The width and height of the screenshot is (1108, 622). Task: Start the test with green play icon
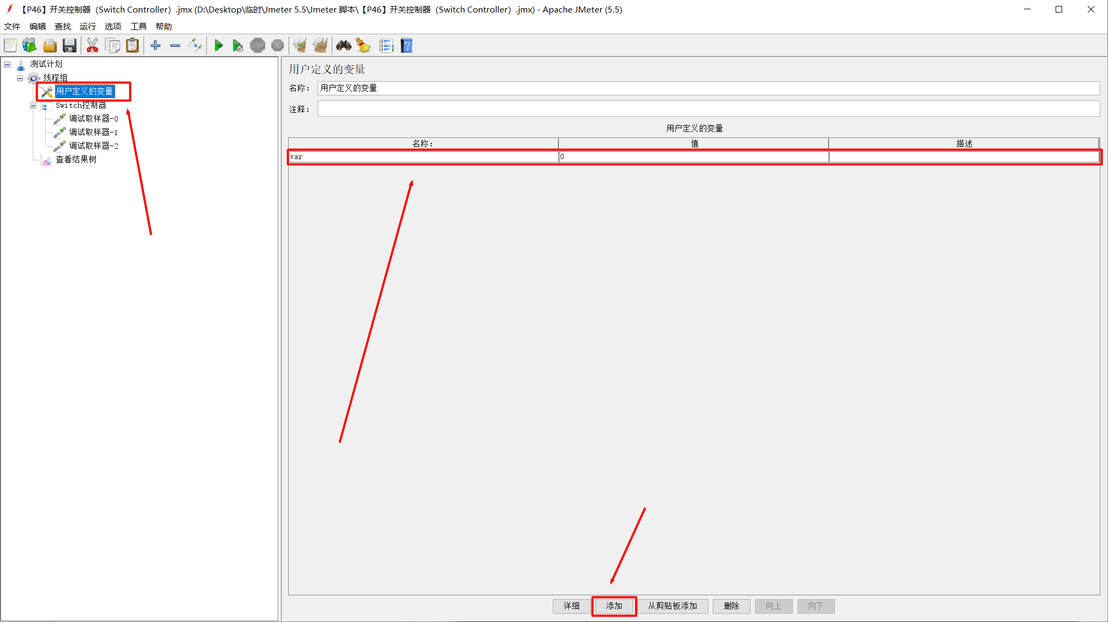tap(218, 46)
